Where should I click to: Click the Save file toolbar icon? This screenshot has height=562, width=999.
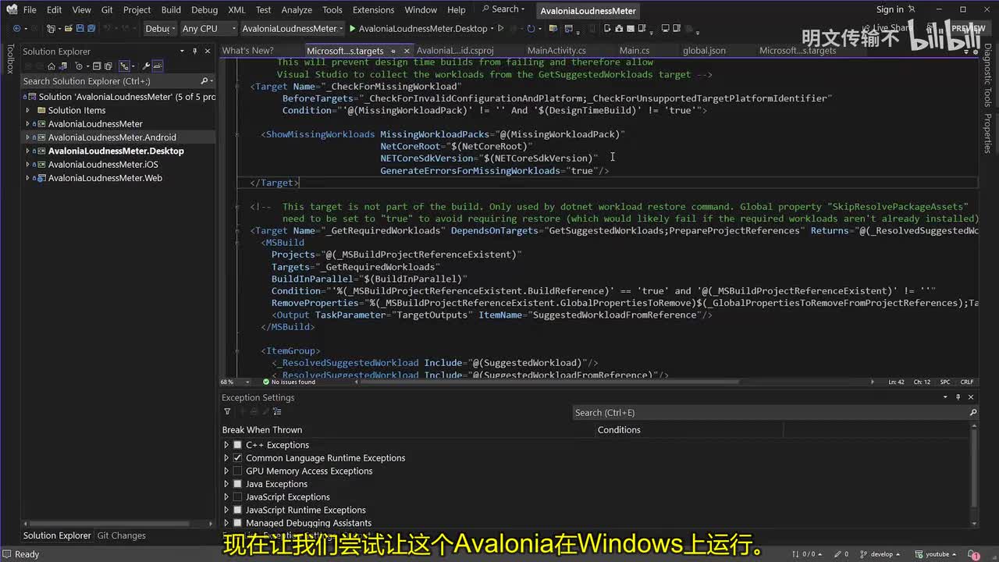(x=80, y=28)
